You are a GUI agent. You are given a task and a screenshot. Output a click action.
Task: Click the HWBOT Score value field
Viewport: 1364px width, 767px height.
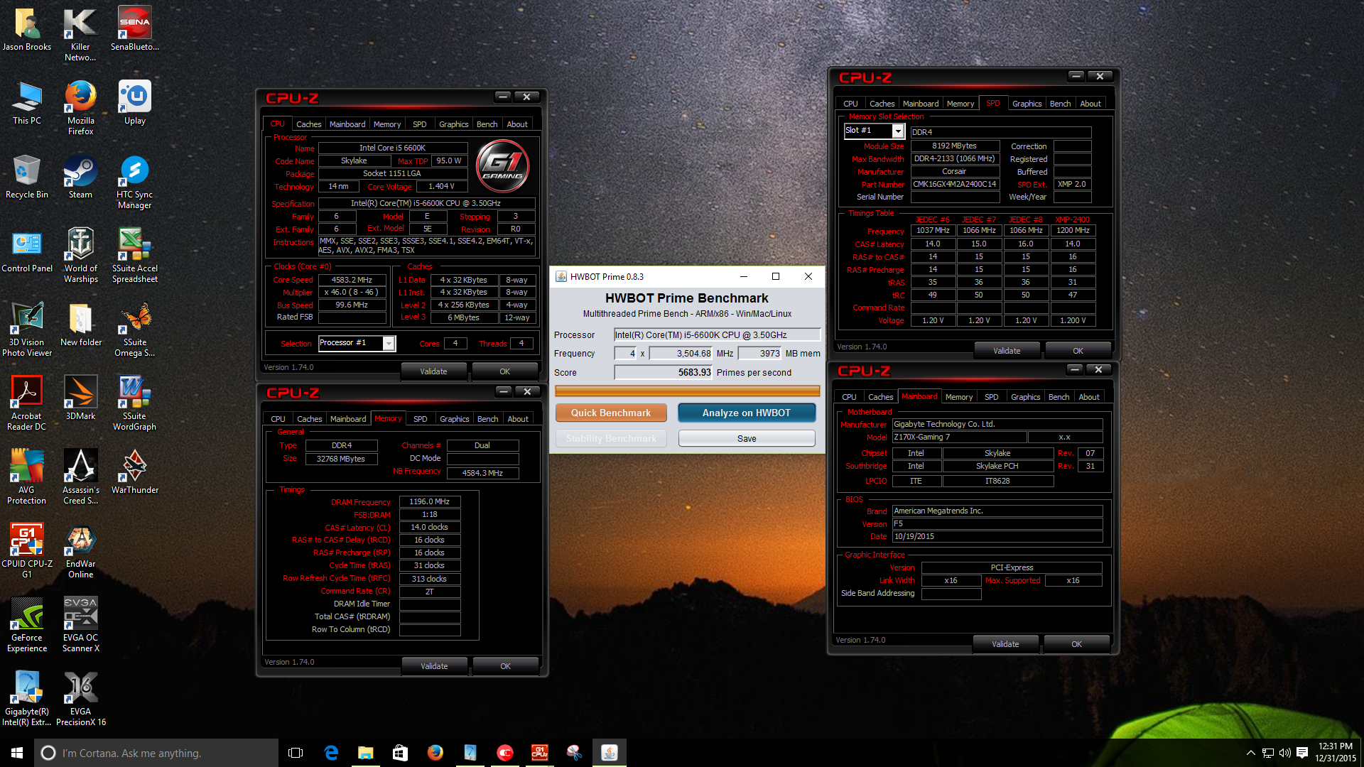664,372
